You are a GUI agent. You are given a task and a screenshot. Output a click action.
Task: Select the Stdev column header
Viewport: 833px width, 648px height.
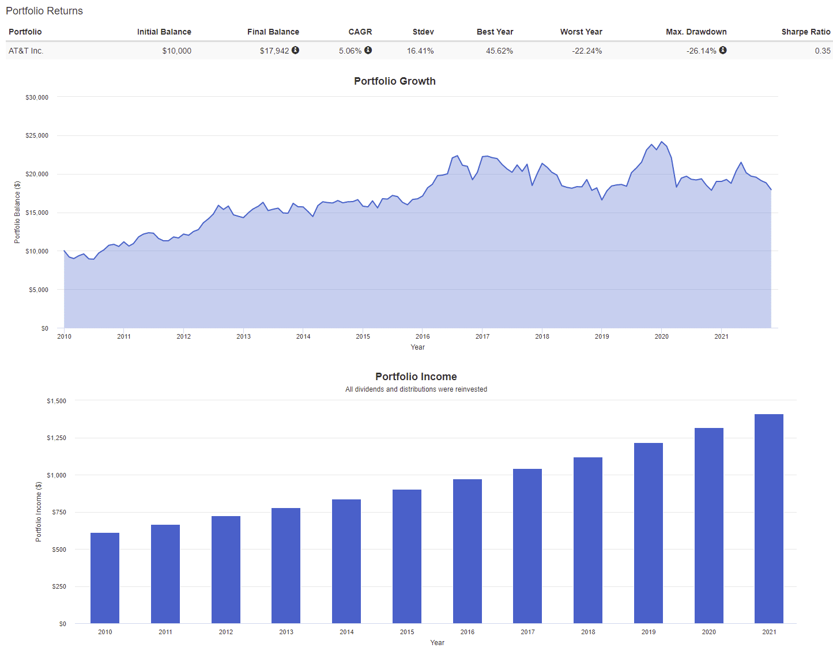tap(423, 32)
